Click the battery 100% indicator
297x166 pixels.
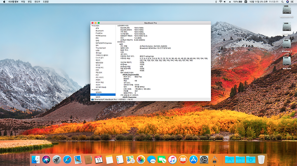238,2
